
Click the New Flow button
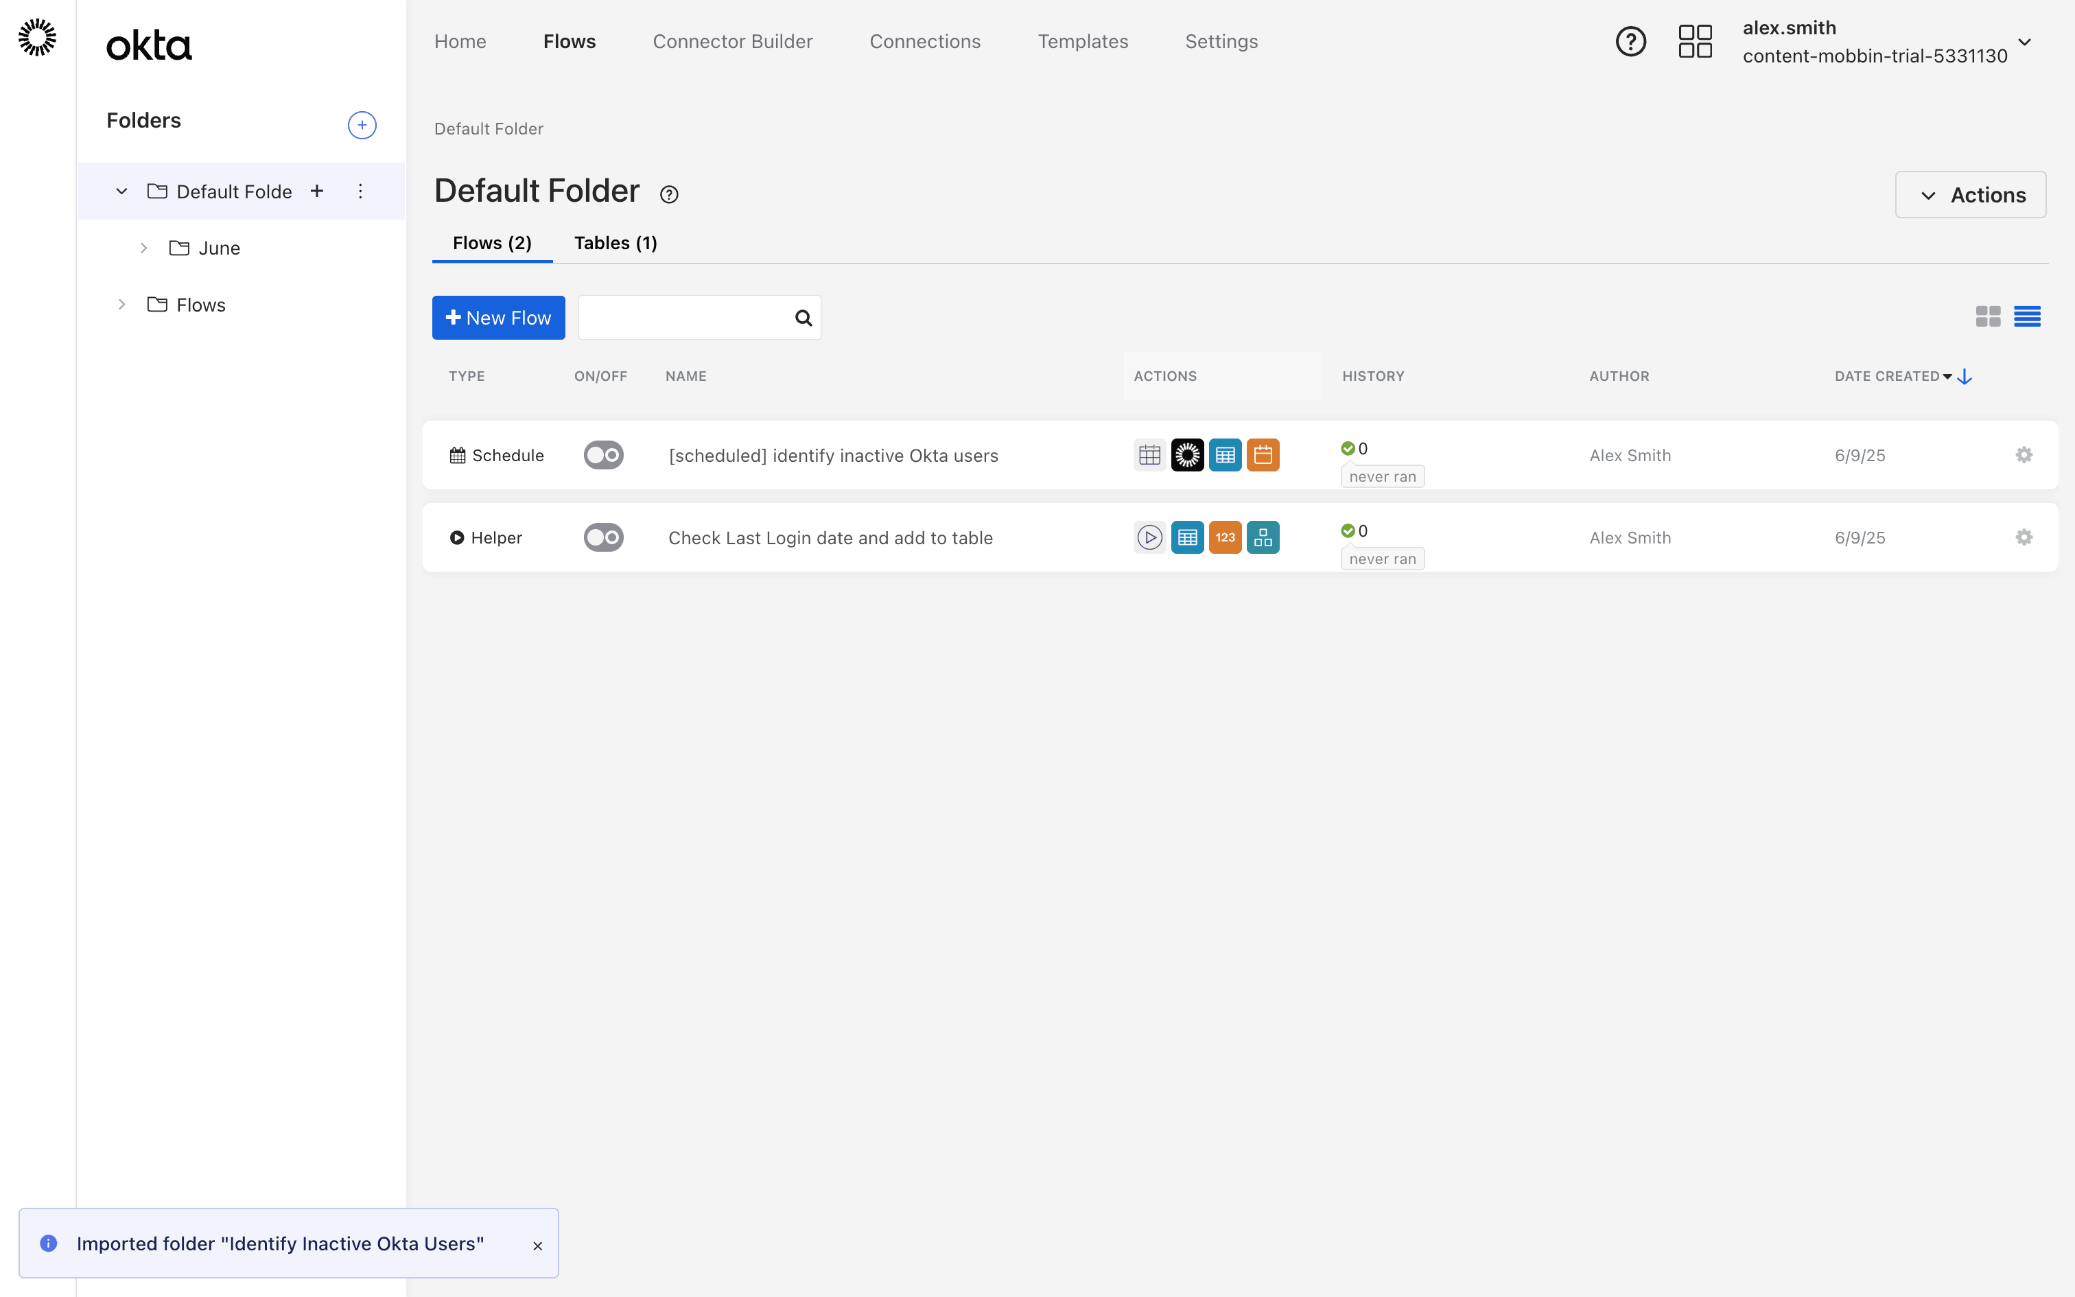[498, 317]
